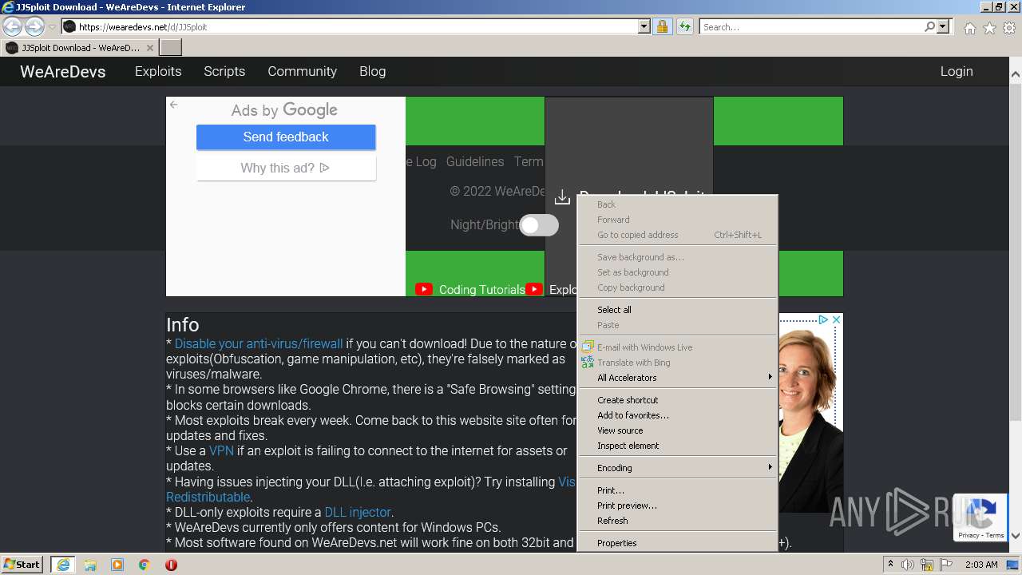Click the Why this ad? button
The height and width of the screenshot is (575, 1022).
(x=286, y=168)
